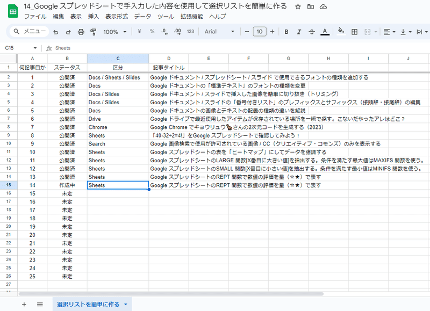
Task: Decrease font size with minus button
Action: pos(247,32)
